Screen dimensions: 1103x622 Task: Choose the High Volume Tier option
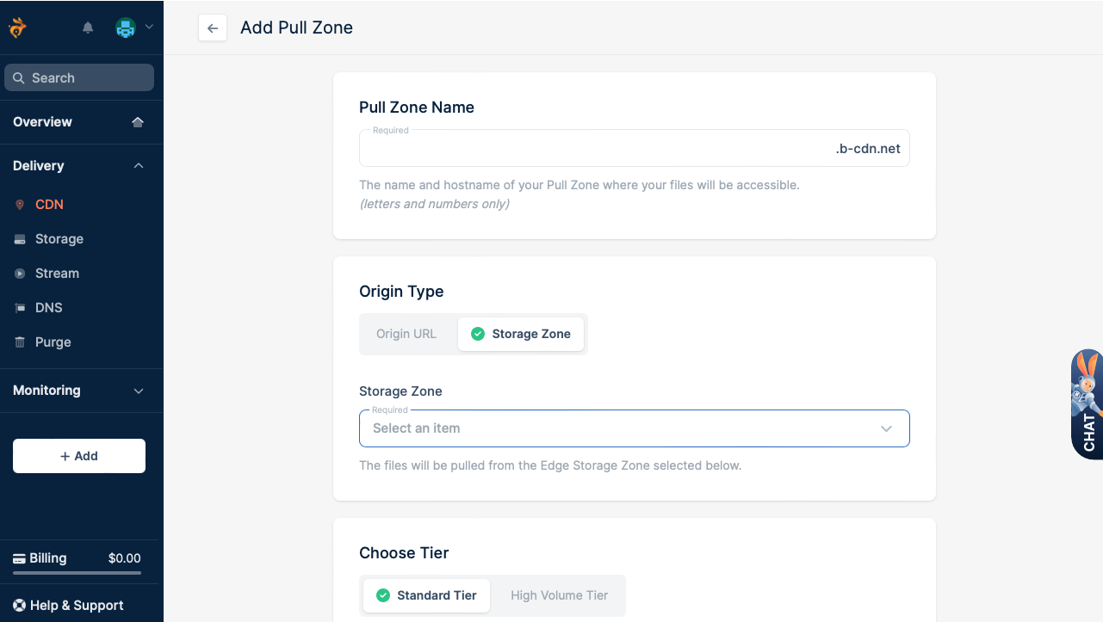[559, 595]
